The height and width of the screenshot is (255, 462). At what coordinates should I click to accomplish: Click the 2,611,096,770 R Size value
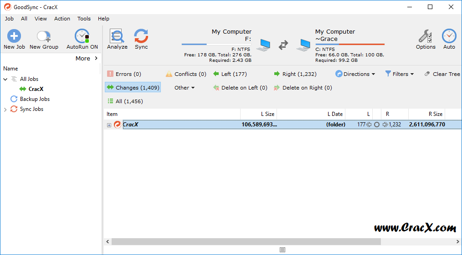click(427, 125)
